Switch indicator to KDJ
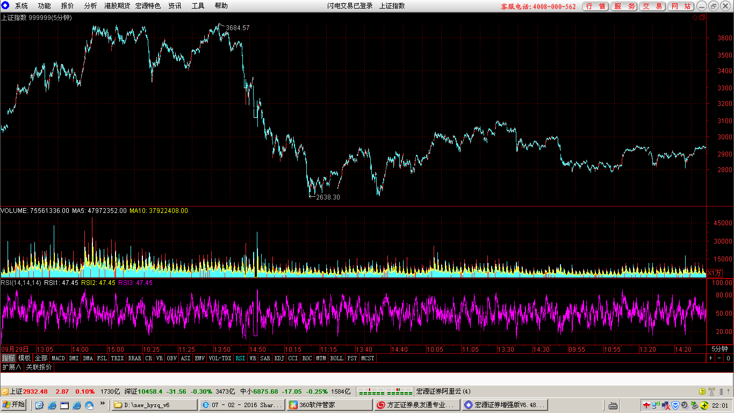 279,358
